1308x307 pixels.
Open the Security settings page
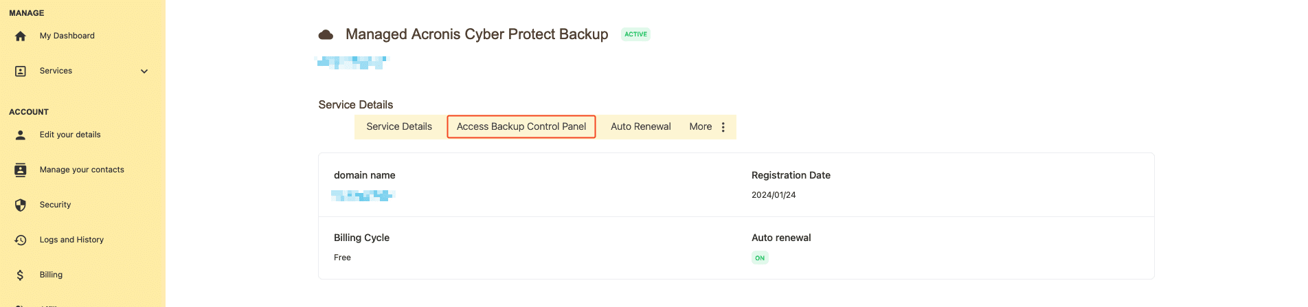coord(55,205)
